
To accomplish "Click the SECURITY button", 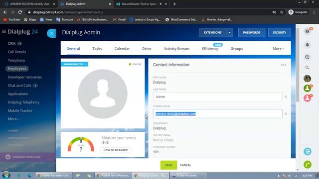I will [x=279, y=32].
